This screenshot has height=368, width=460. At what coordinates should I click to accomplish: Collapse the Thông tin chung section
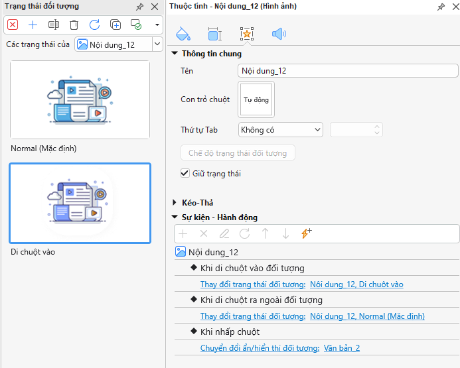pyautogui.click(x=175, y=54)
